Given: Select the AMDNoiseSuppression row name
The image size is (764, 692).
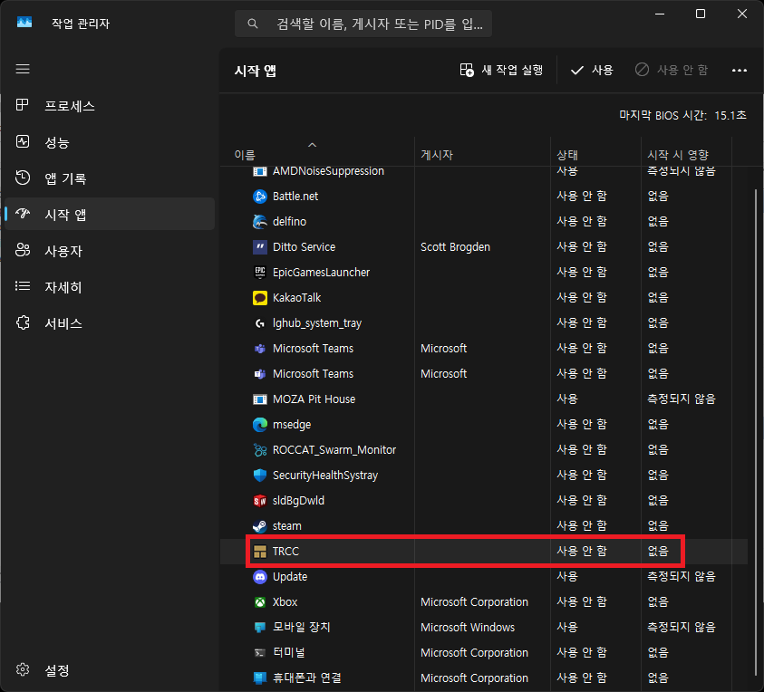Looking at the screenshot, I should click(328, 171).
